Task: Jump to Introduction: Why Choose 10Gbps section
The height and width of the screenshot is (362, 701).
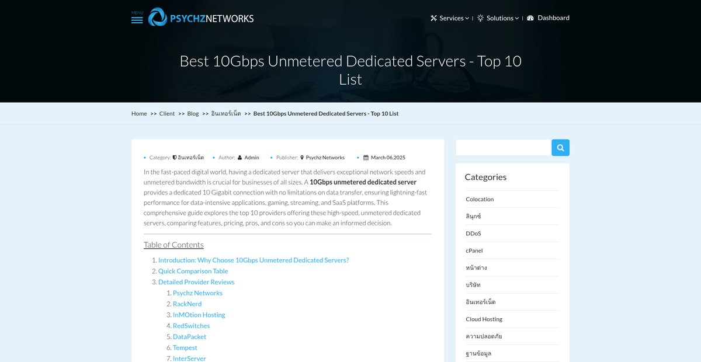Action: pos(254,260)
